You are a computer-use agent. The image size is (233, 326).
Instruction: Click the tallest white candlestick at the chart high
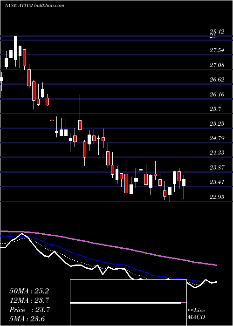[15, 48]
